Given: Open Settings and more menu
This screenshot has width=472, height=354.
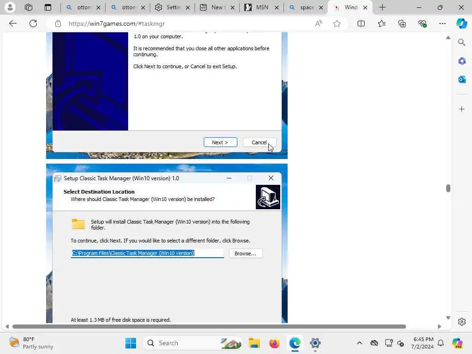Looking at the screenshot, I should coord(442,24).
